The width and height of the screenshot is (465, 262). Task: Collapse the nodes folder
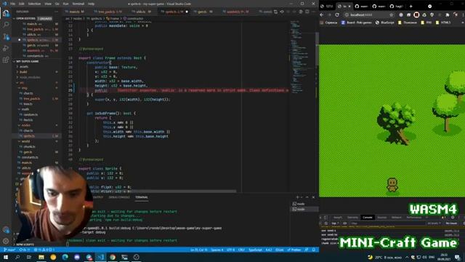(x=26, y=125)
